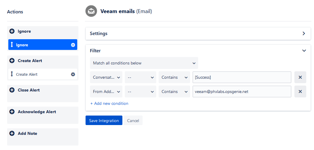Remove the veeam@phxlabs.opsgenie.net condition with X
Screen dimensions: 314x150
pyautogui.click(x=300, y=91)
